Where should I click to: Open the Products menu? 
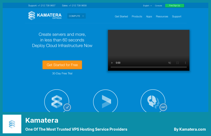(x=137, y=17)
